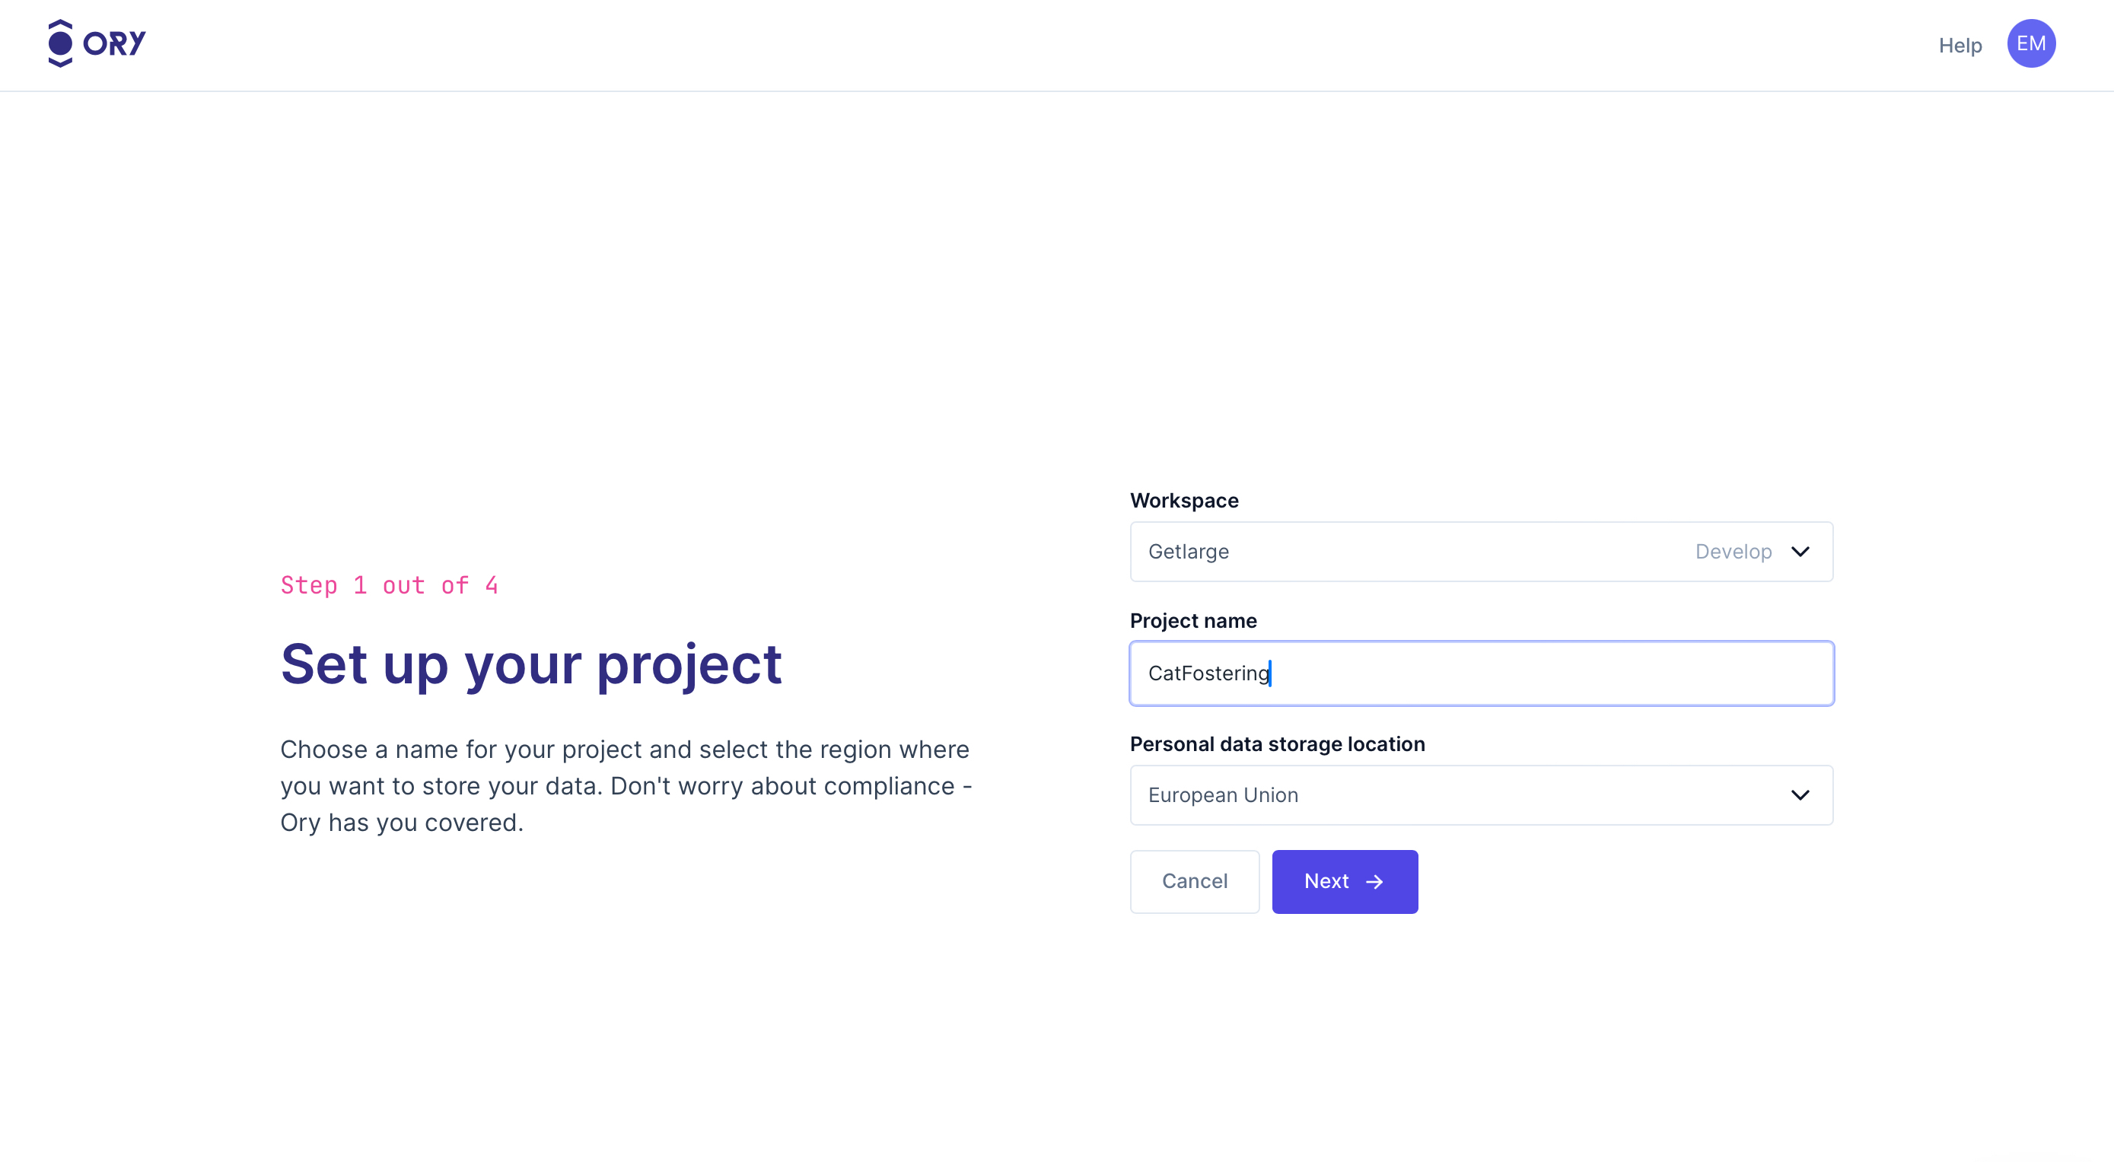Open the EM user avatar menu
2114x1162 pixels.
coord(2031,43)
